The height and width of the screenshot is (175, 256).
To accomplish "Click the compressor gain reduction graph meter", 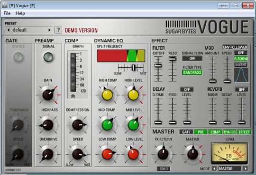I will click(73, 72).
